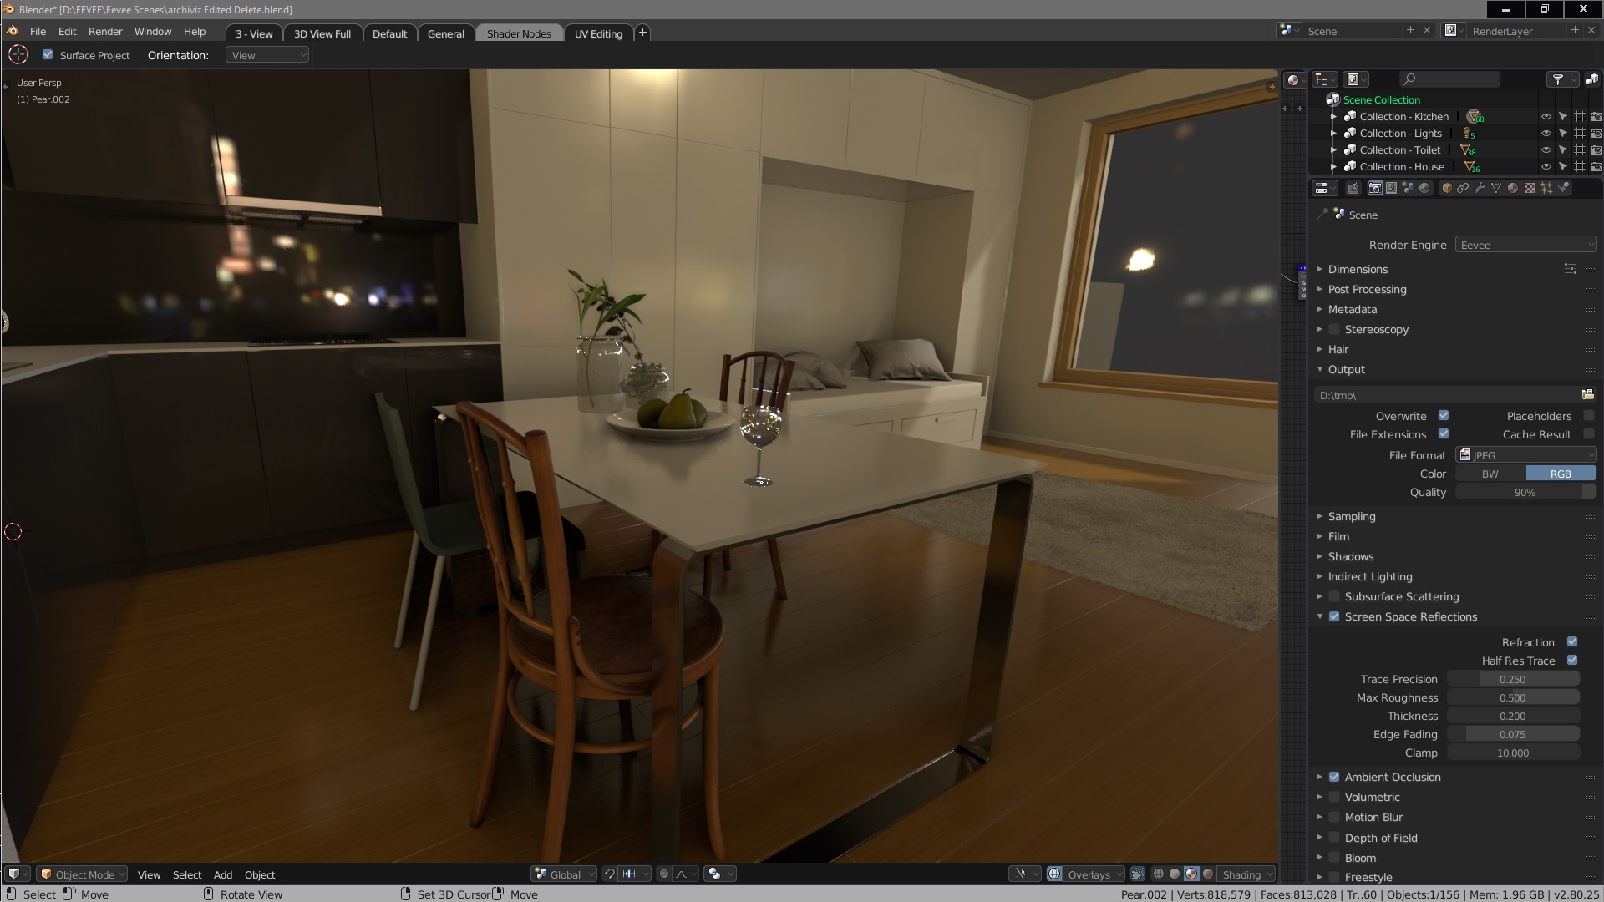Expand the Bloom render settings
Image resolution: width=1604 pixels, height=902 pixels.
coord(1320,857)
